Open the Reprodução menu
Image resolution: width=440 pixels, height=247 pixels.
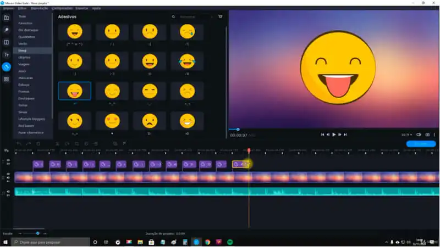pyautogui.click(x=39, y=8)
